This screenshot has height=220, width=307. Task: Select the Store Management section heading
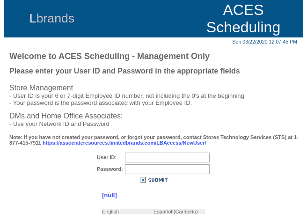(41, 88)
